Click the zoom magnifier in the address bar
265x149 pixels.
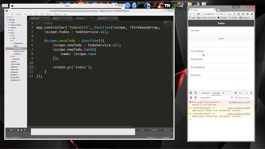222,14
